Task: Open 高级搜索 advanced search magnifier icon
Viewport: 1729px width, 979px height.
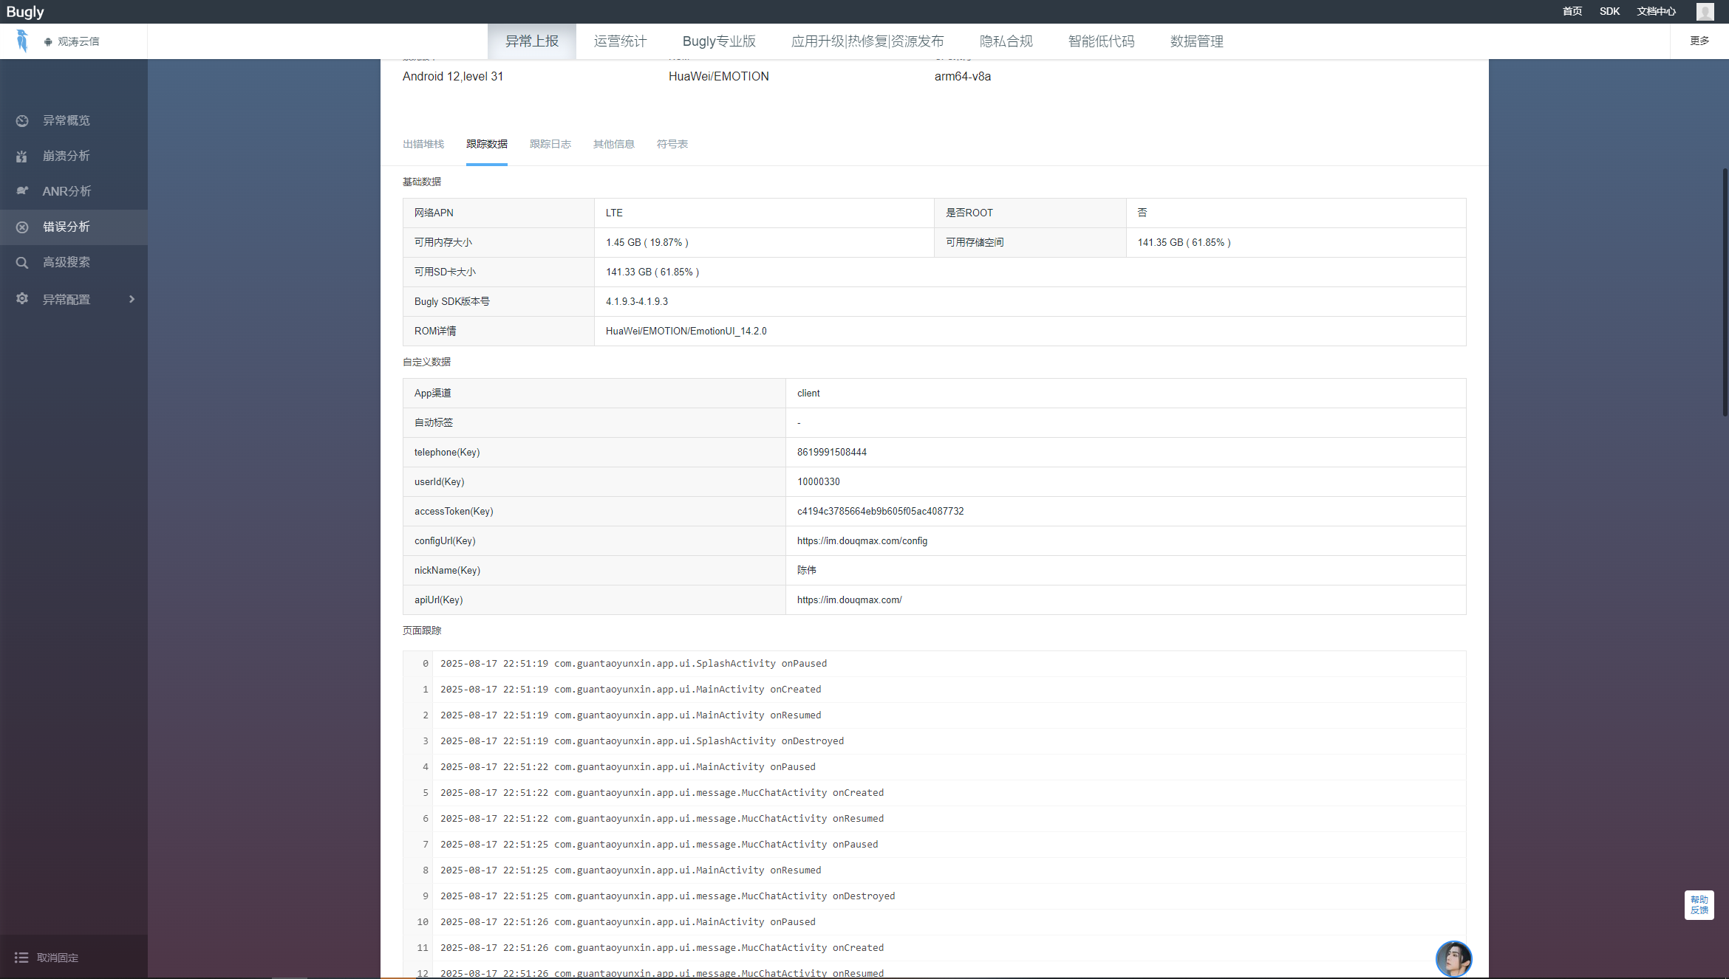Action: pos(22,262)
